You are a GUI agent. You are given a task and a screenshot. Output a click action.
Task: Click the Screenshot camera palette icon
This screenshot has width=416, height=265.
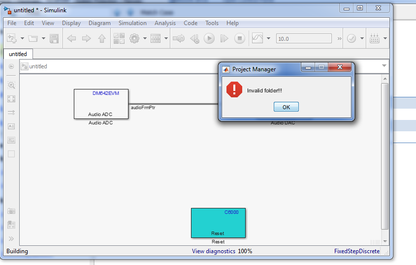(x=11, y=211)
